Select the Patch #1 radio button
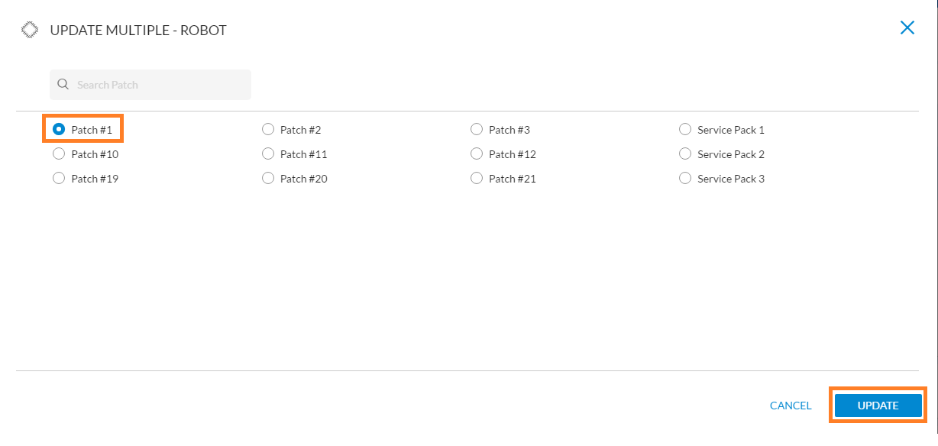Screen dimensions: 938x446 59,130
